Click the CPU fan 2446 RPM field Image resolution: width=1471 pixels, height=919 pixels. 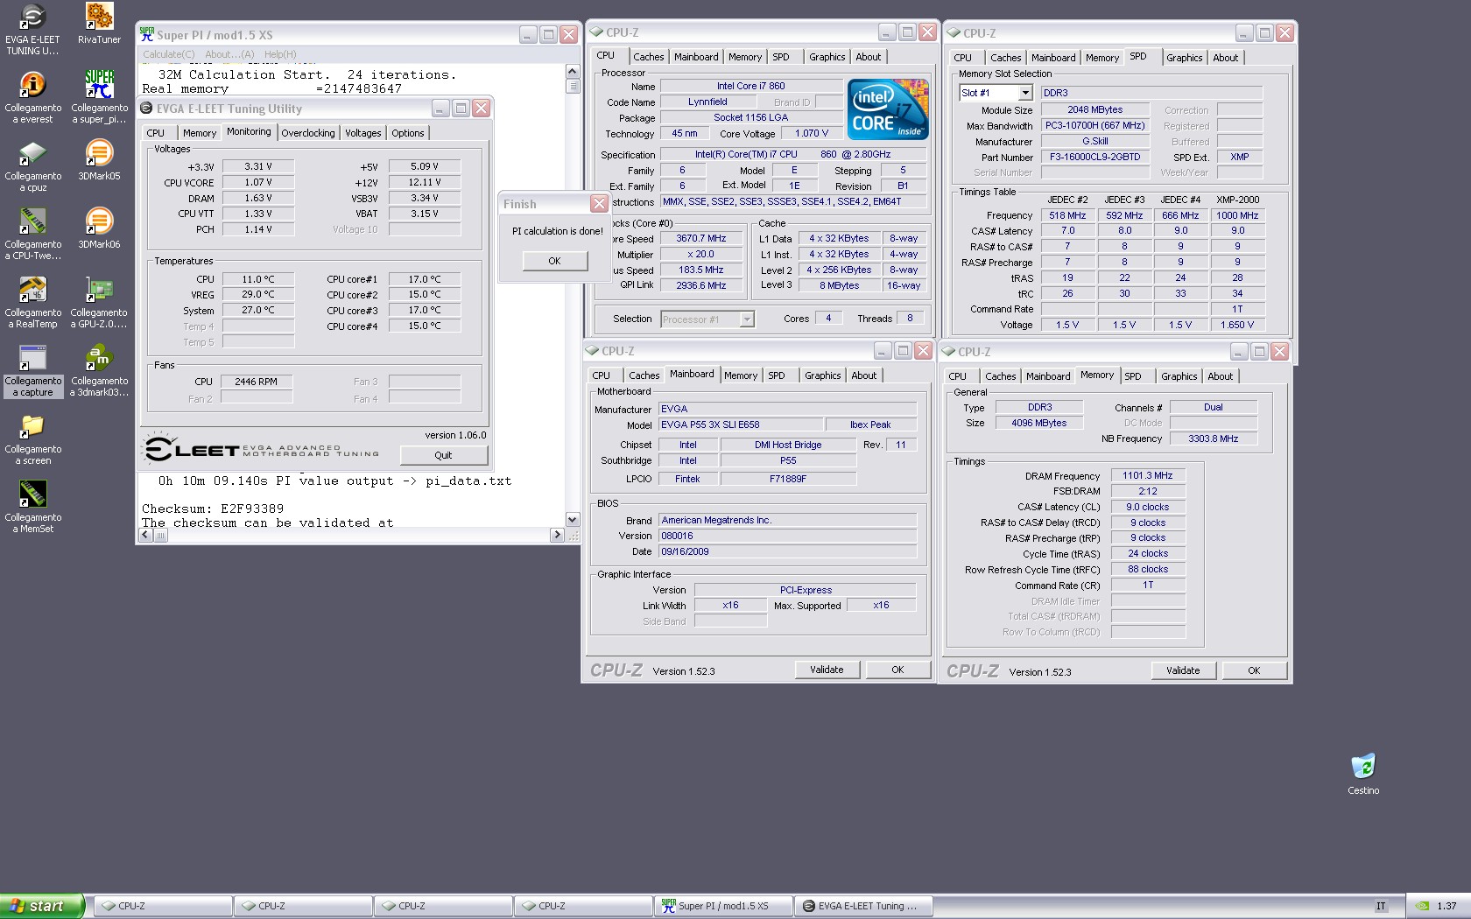click(257, 382)
